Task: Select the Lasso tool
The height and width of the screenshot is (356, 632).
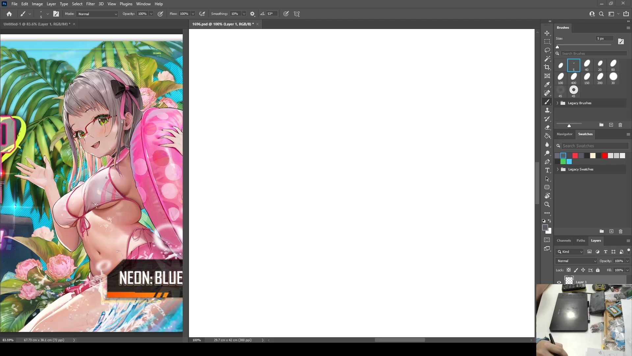Action: click(x=547, y=50)
